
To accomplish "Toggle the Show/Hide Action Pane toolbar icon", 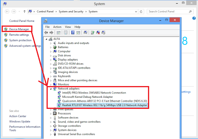I will pyautogui.click(x=78, y=33).
